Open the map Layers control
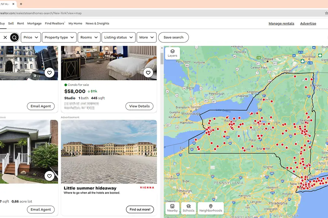This screenshot has height=218, width=328. (x=172, y=53)
